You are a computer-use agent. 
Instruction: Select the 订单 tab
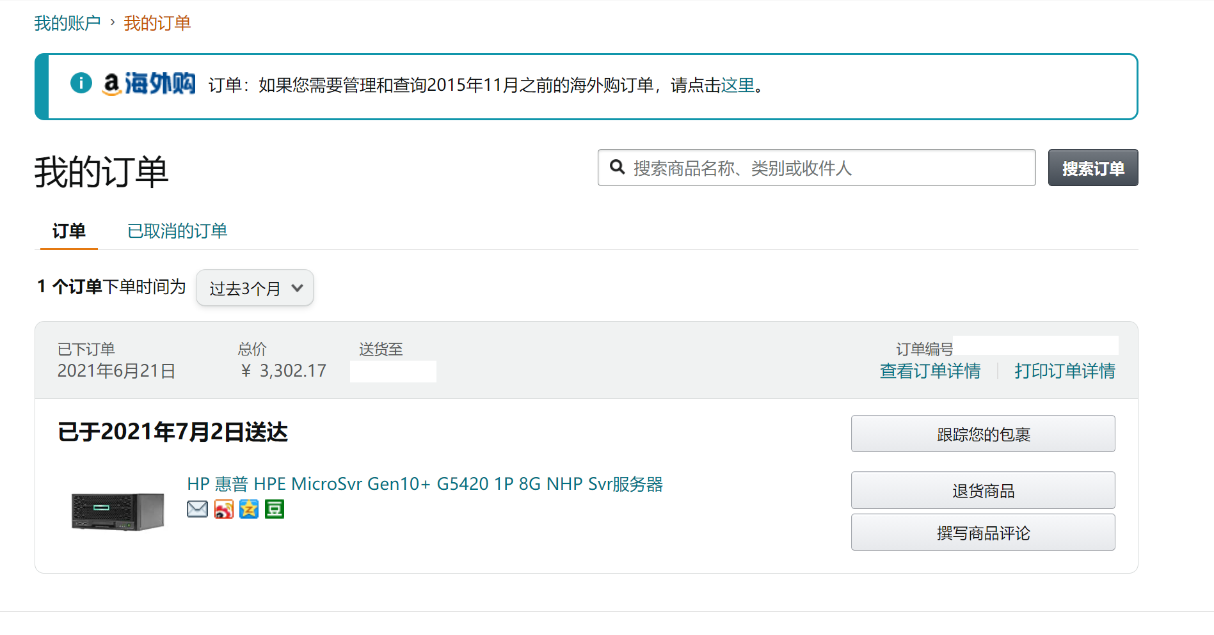(69, 231)
